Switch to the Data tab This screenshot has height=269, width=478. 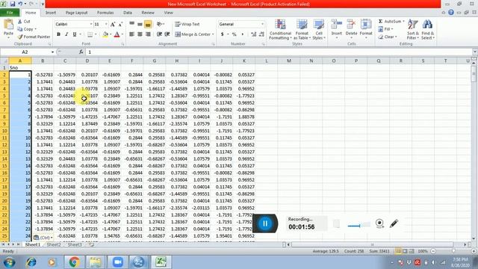pyautogui.click(x=128, y=13)
